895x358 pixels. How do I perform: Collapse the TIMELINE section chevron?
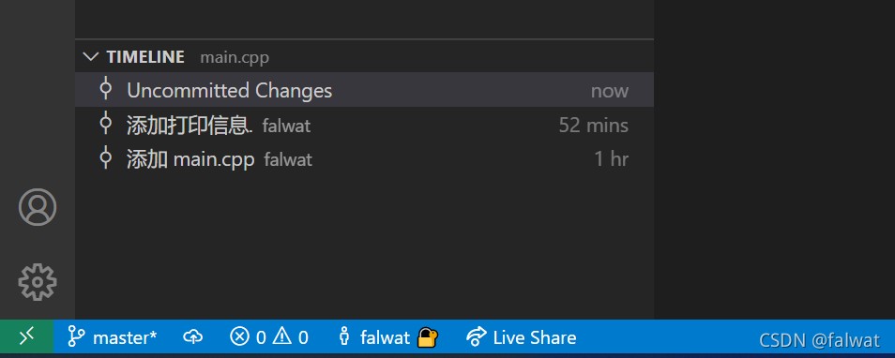pos(90,57)
